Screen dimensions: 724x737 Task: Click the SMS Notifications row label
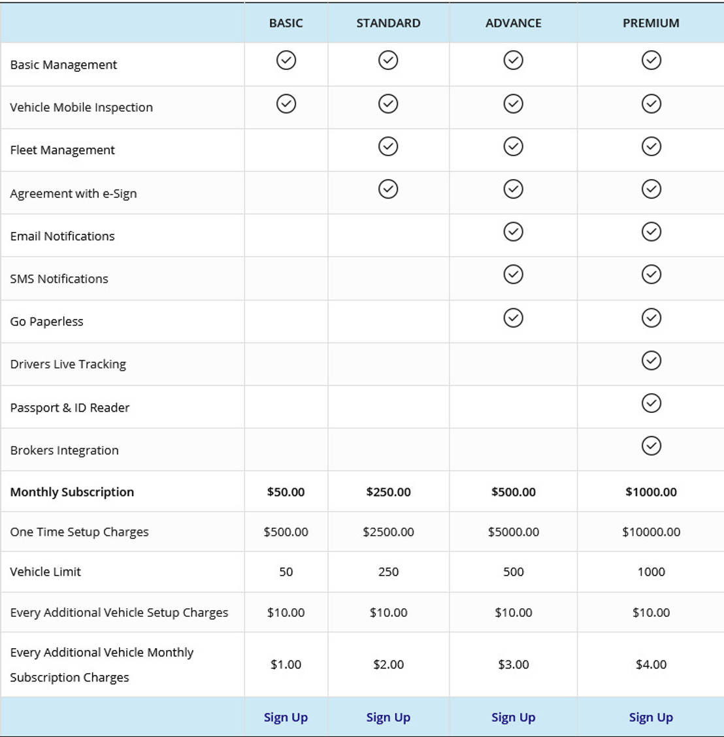tap(59, 279)
